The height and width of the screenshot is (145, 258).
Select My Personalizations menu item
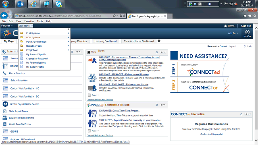click(36, 63)
